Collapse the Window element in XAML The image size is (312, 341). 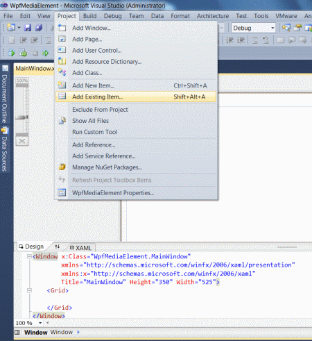click(29, 256)
